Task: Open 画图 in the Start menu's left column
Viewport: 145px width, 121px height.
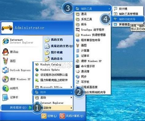Action: coord(9,61)
